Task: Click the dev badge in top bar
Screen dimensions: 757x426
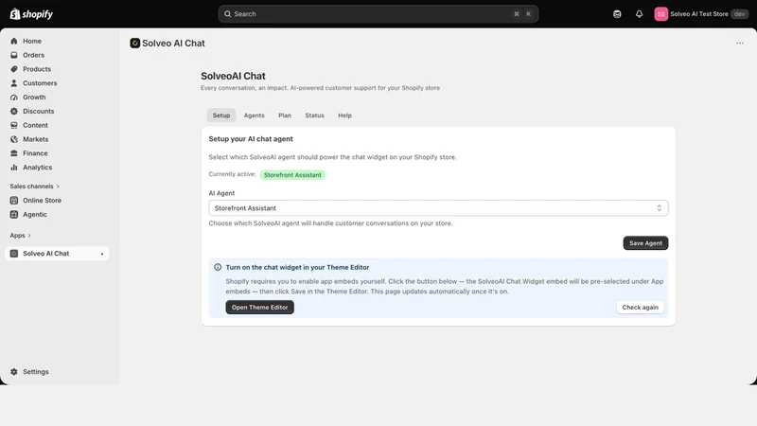Action: [739, 14]
